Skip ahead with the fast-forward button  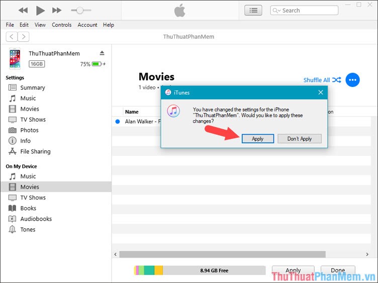(57, 11)
